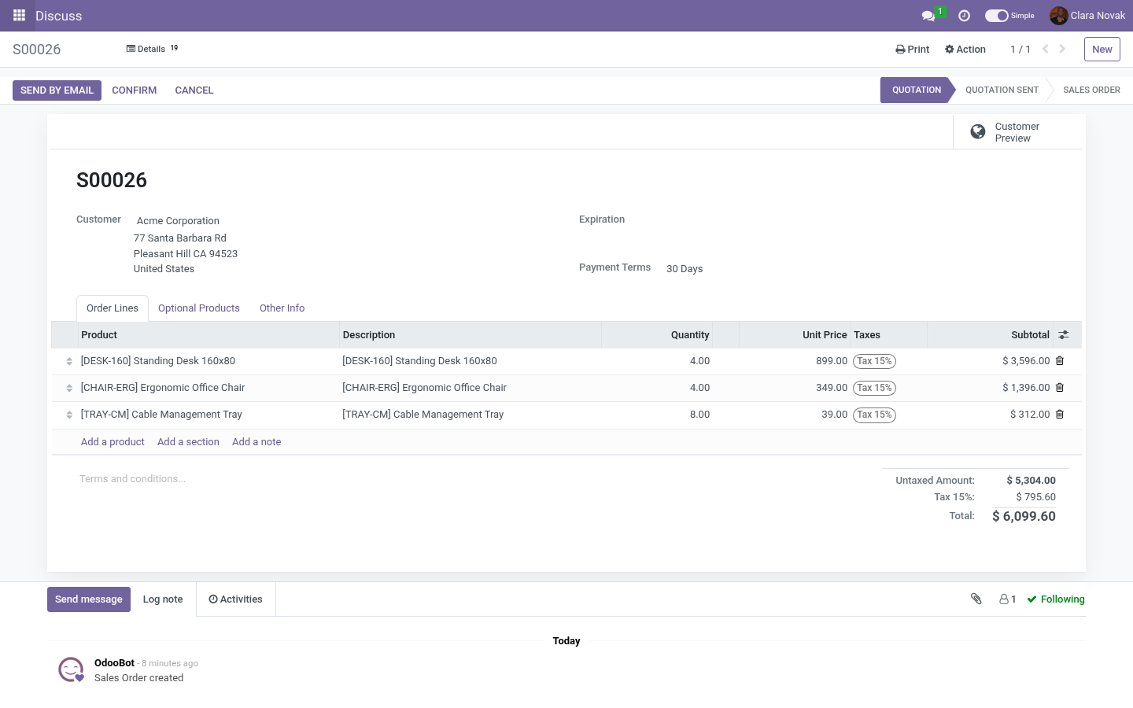The height and width of the screenshot is (708, 1133).
Task: Delete the Ergonomic Office Chair line
Action: (1060, 388)
